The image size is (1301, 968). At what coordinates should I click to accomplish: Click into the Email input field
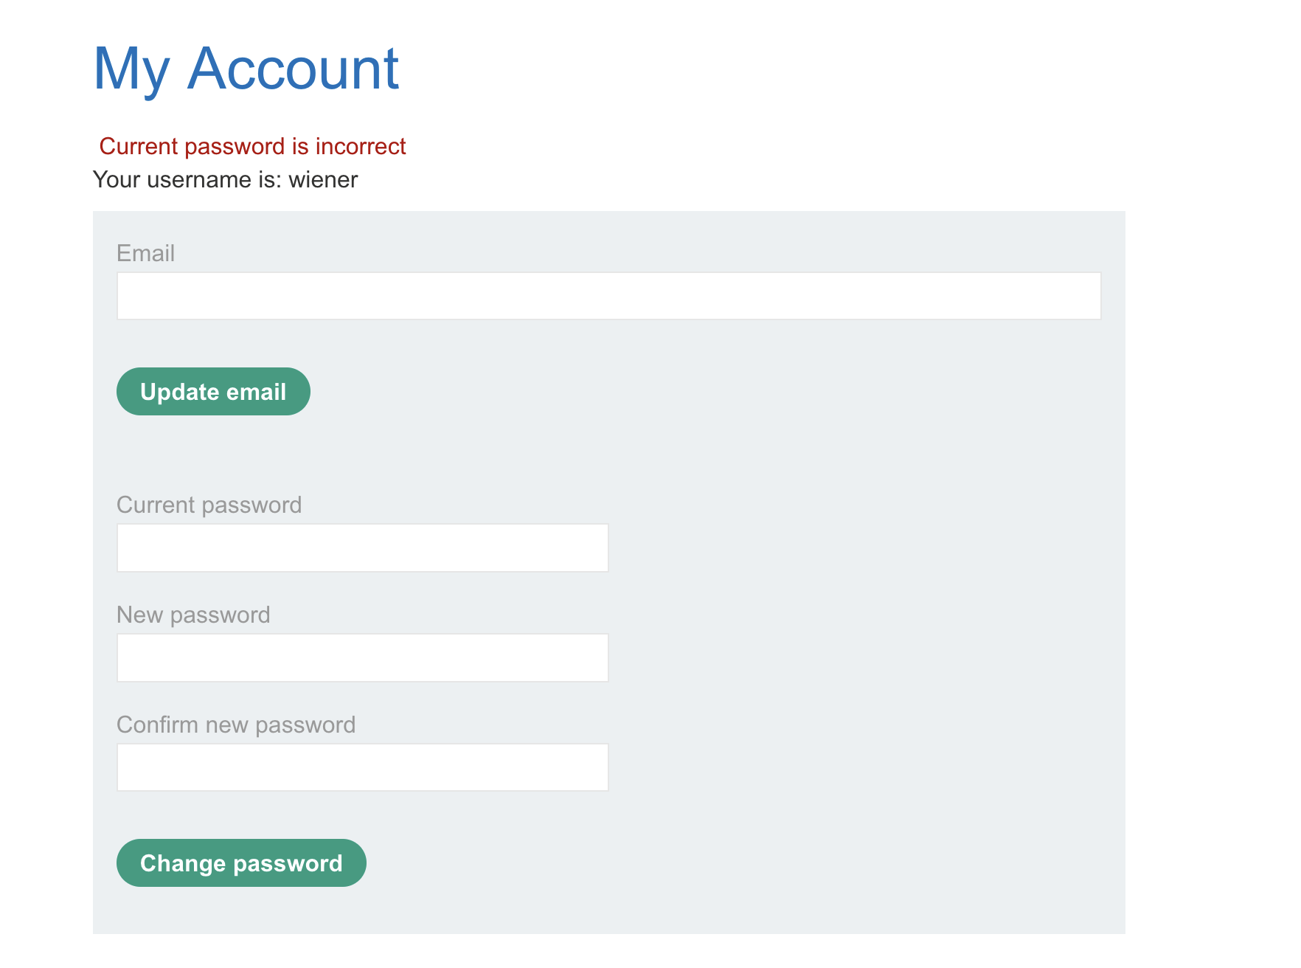(608, 296)
